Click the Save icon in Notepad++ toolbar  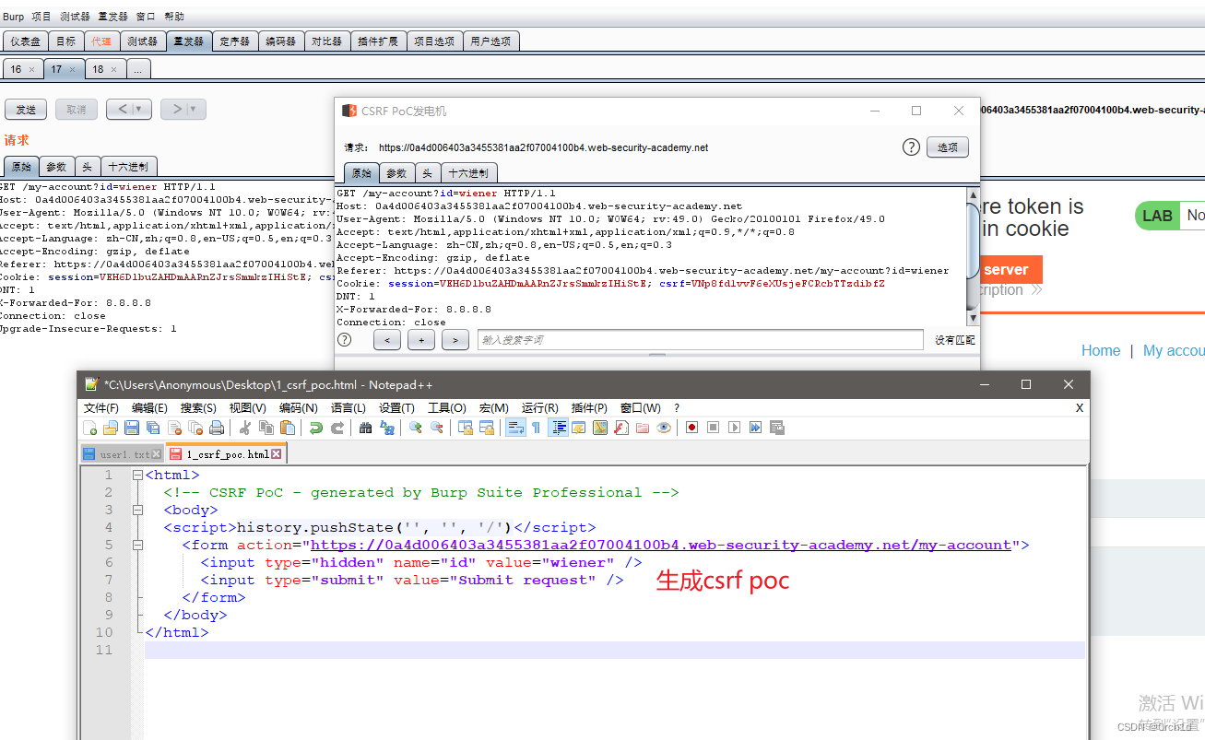pyautogui.click(x=132, y=428)
